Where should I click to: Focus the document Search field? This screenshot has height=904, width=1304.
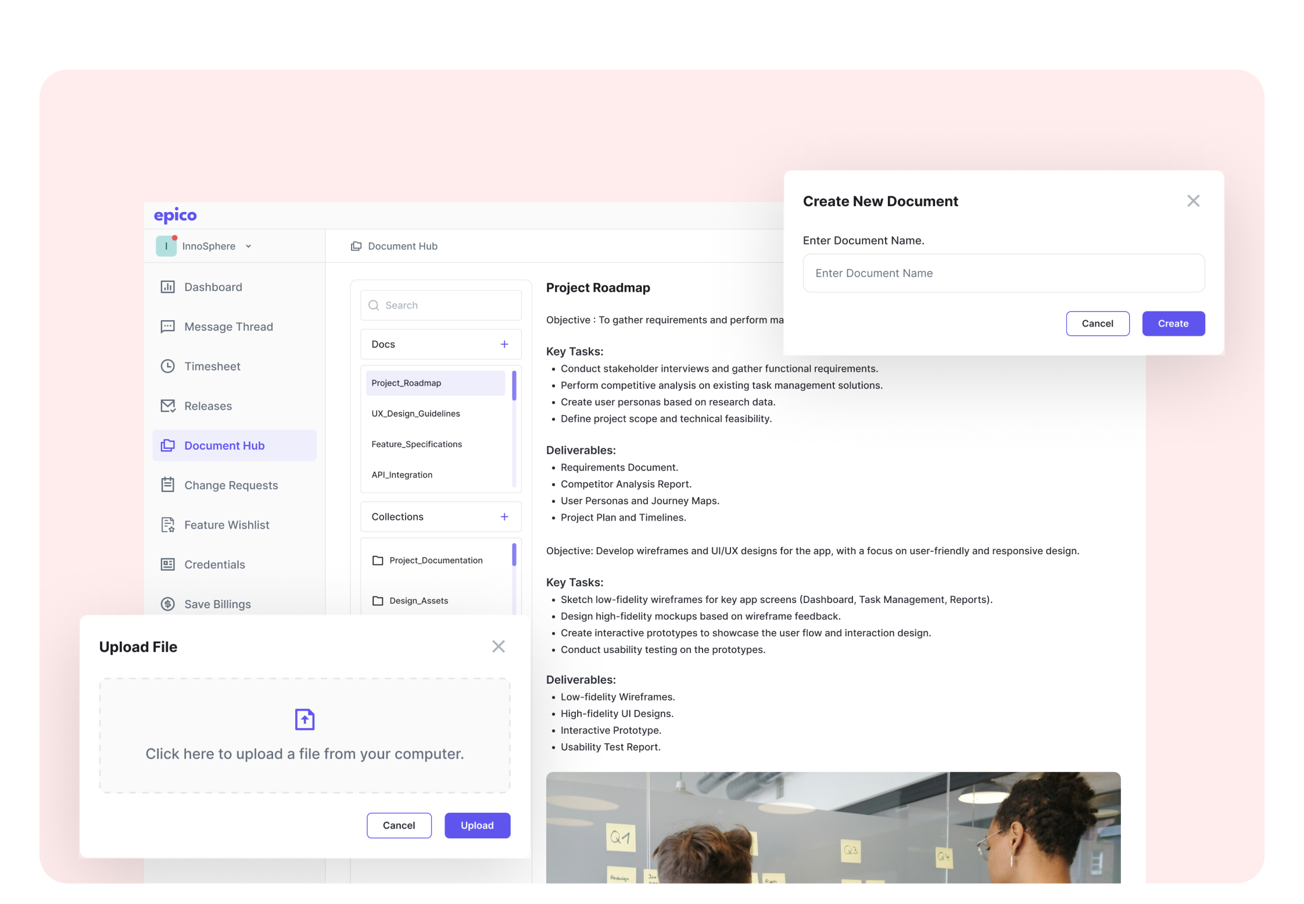coord(440,306)
